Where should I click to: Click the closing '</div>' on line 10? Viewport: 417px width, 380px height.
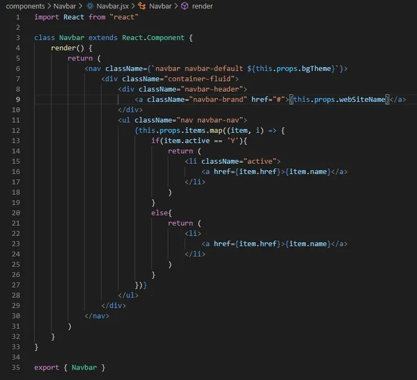tap(130, 110)
